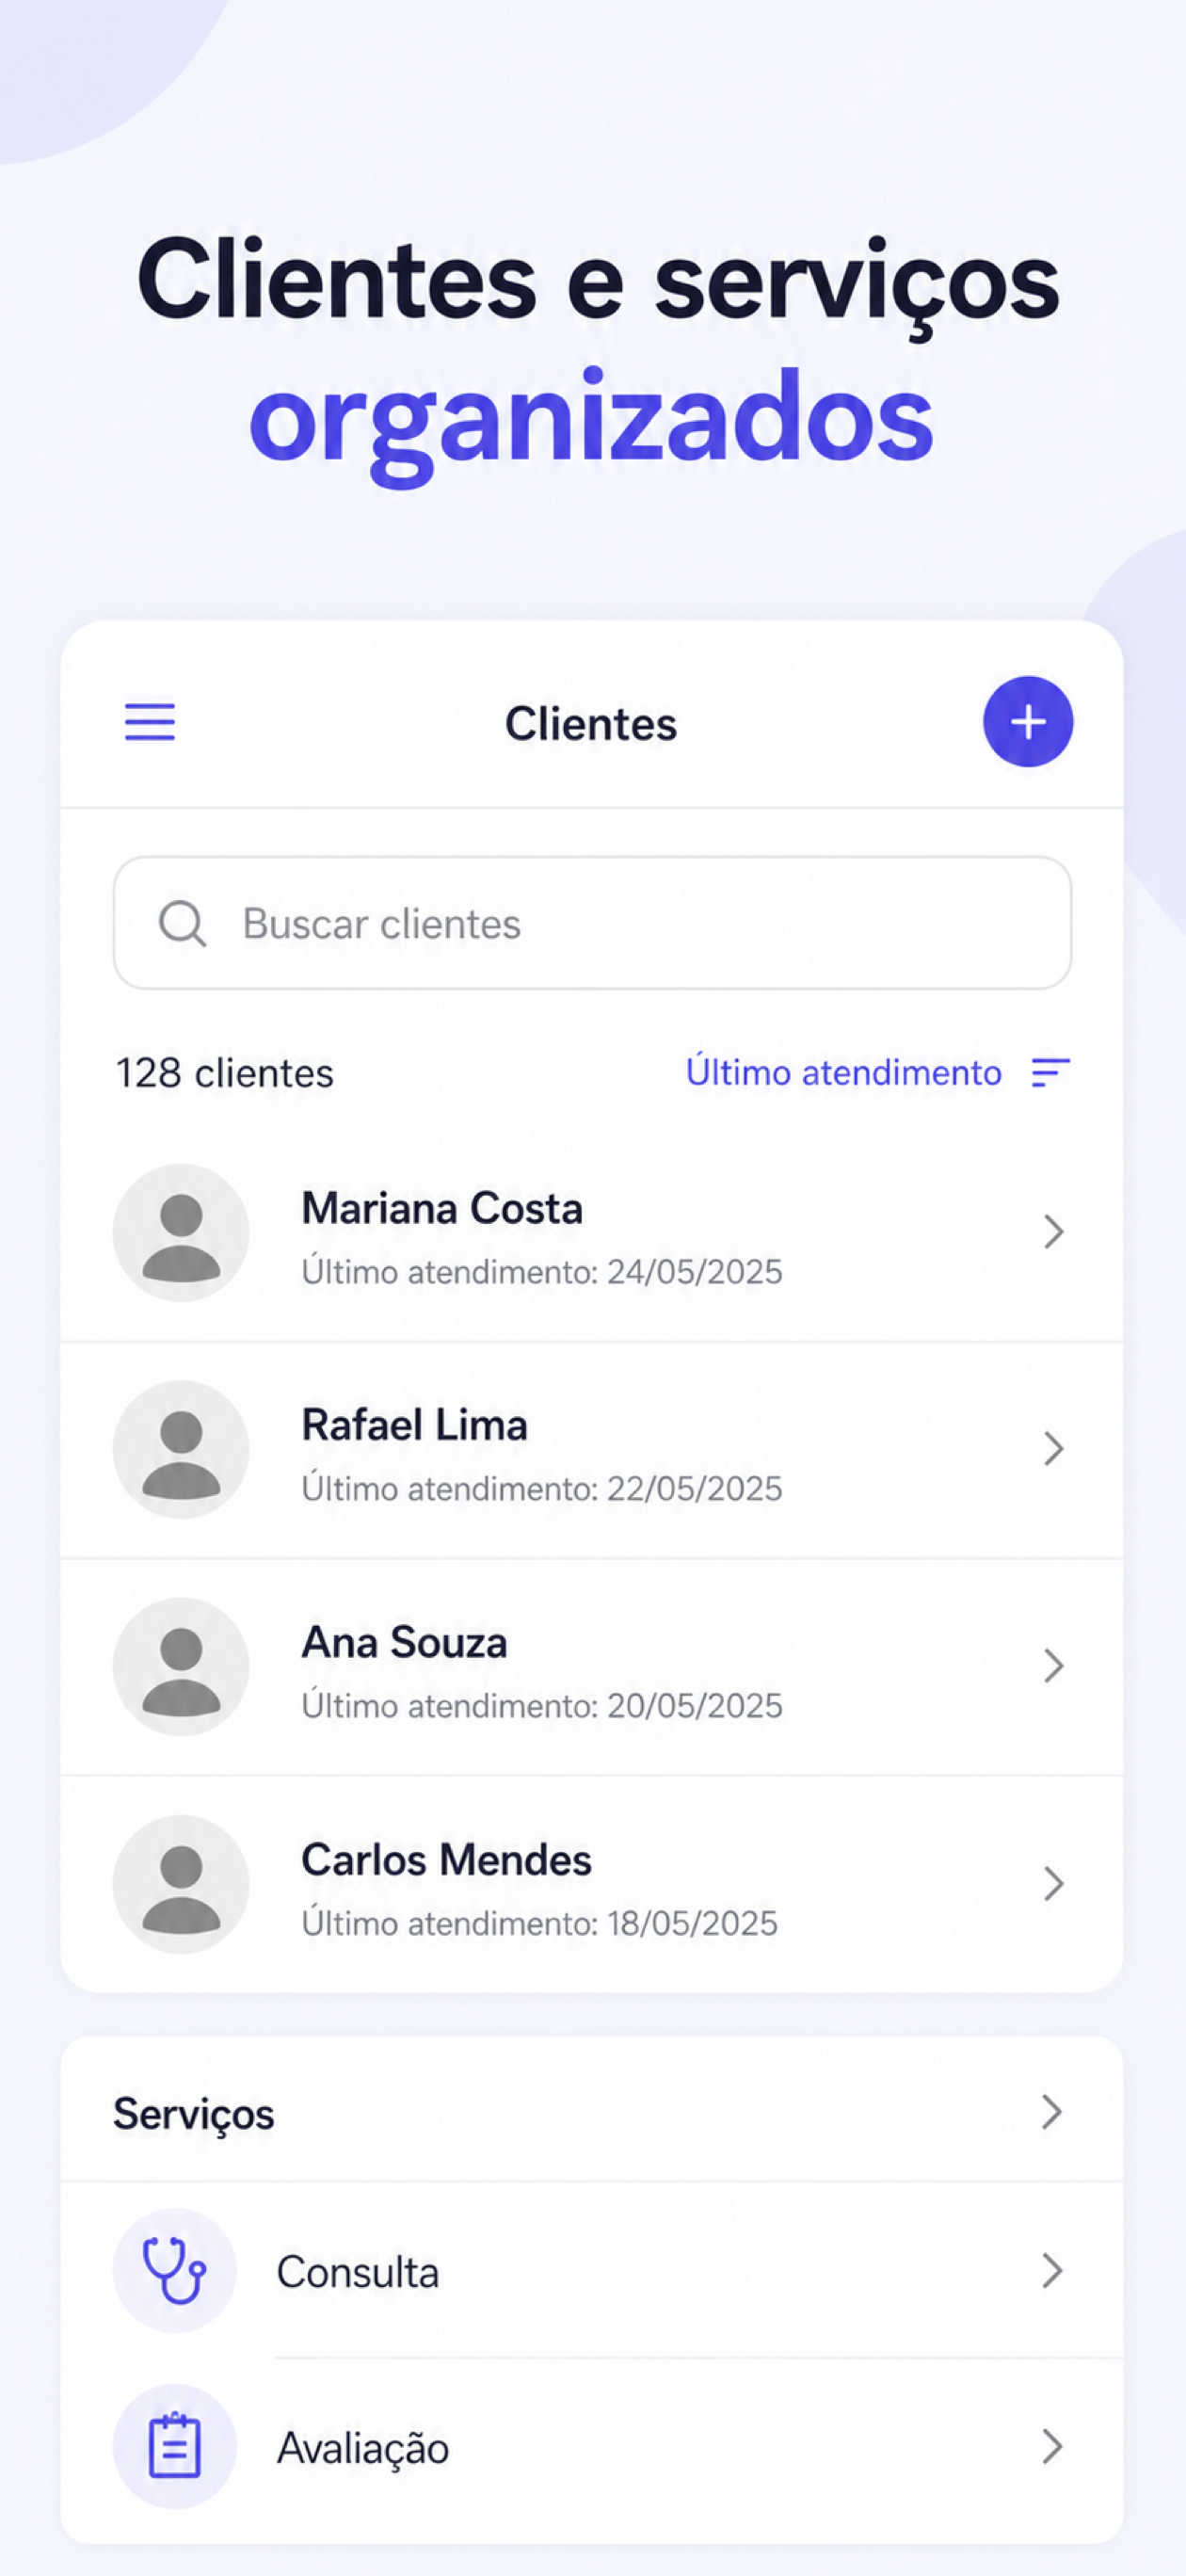This screenshot has width=1186, height=2576.
Task: Tap the plus button to add client
Action: (1028, 722)
